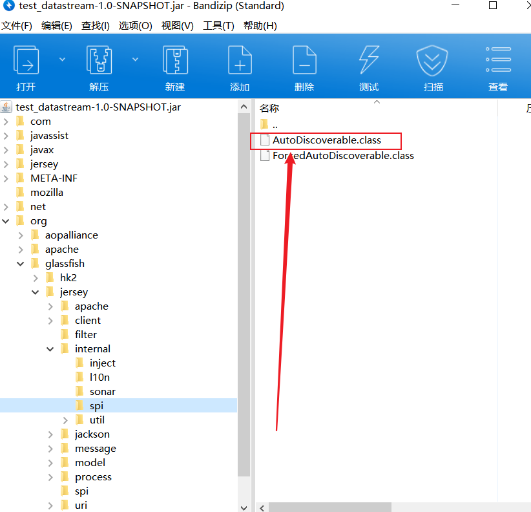The image size is (531, 512).
Task: Expand the client folder under jersey
Action: [50, 321]
